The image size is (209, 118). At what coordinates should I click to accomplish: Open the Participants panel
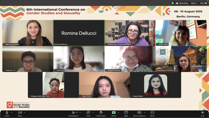(73, 112)
